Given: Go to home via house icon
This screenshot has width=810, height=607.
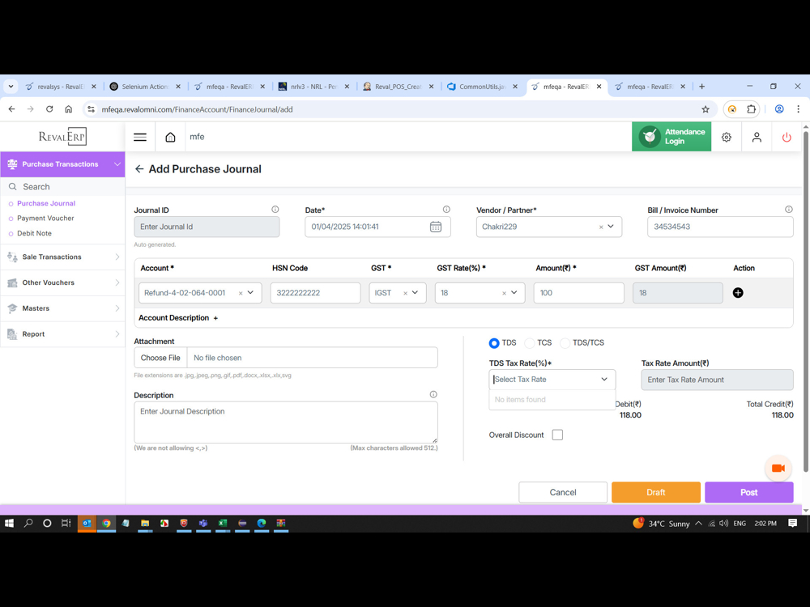Looking at the screenshot, I should [x=170, y=138].
